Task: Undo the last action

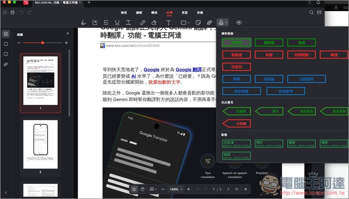Action: 22,13
